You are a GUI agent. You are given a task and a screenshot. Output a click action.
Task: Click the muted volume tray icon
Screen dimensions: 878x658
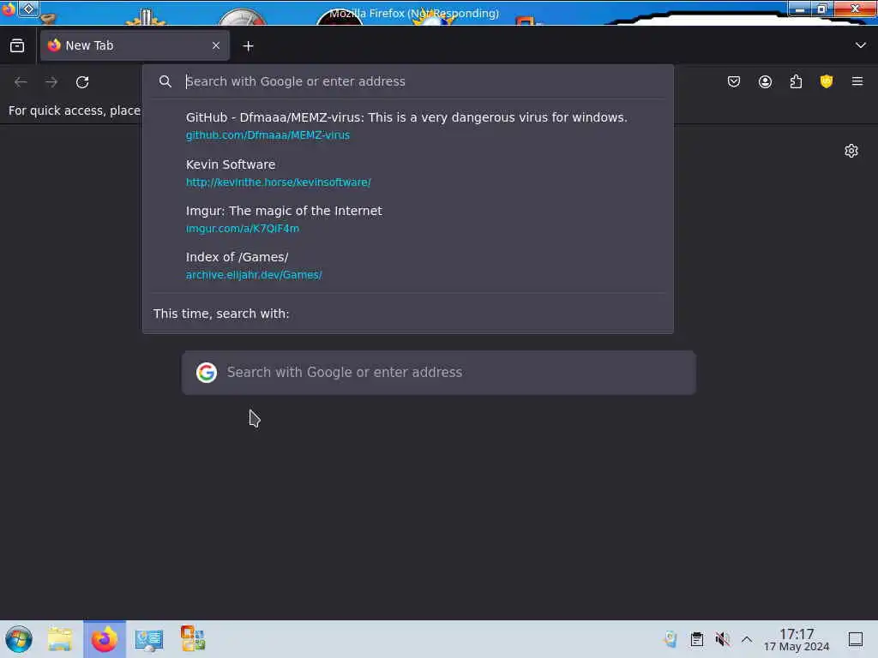(722, 639)
